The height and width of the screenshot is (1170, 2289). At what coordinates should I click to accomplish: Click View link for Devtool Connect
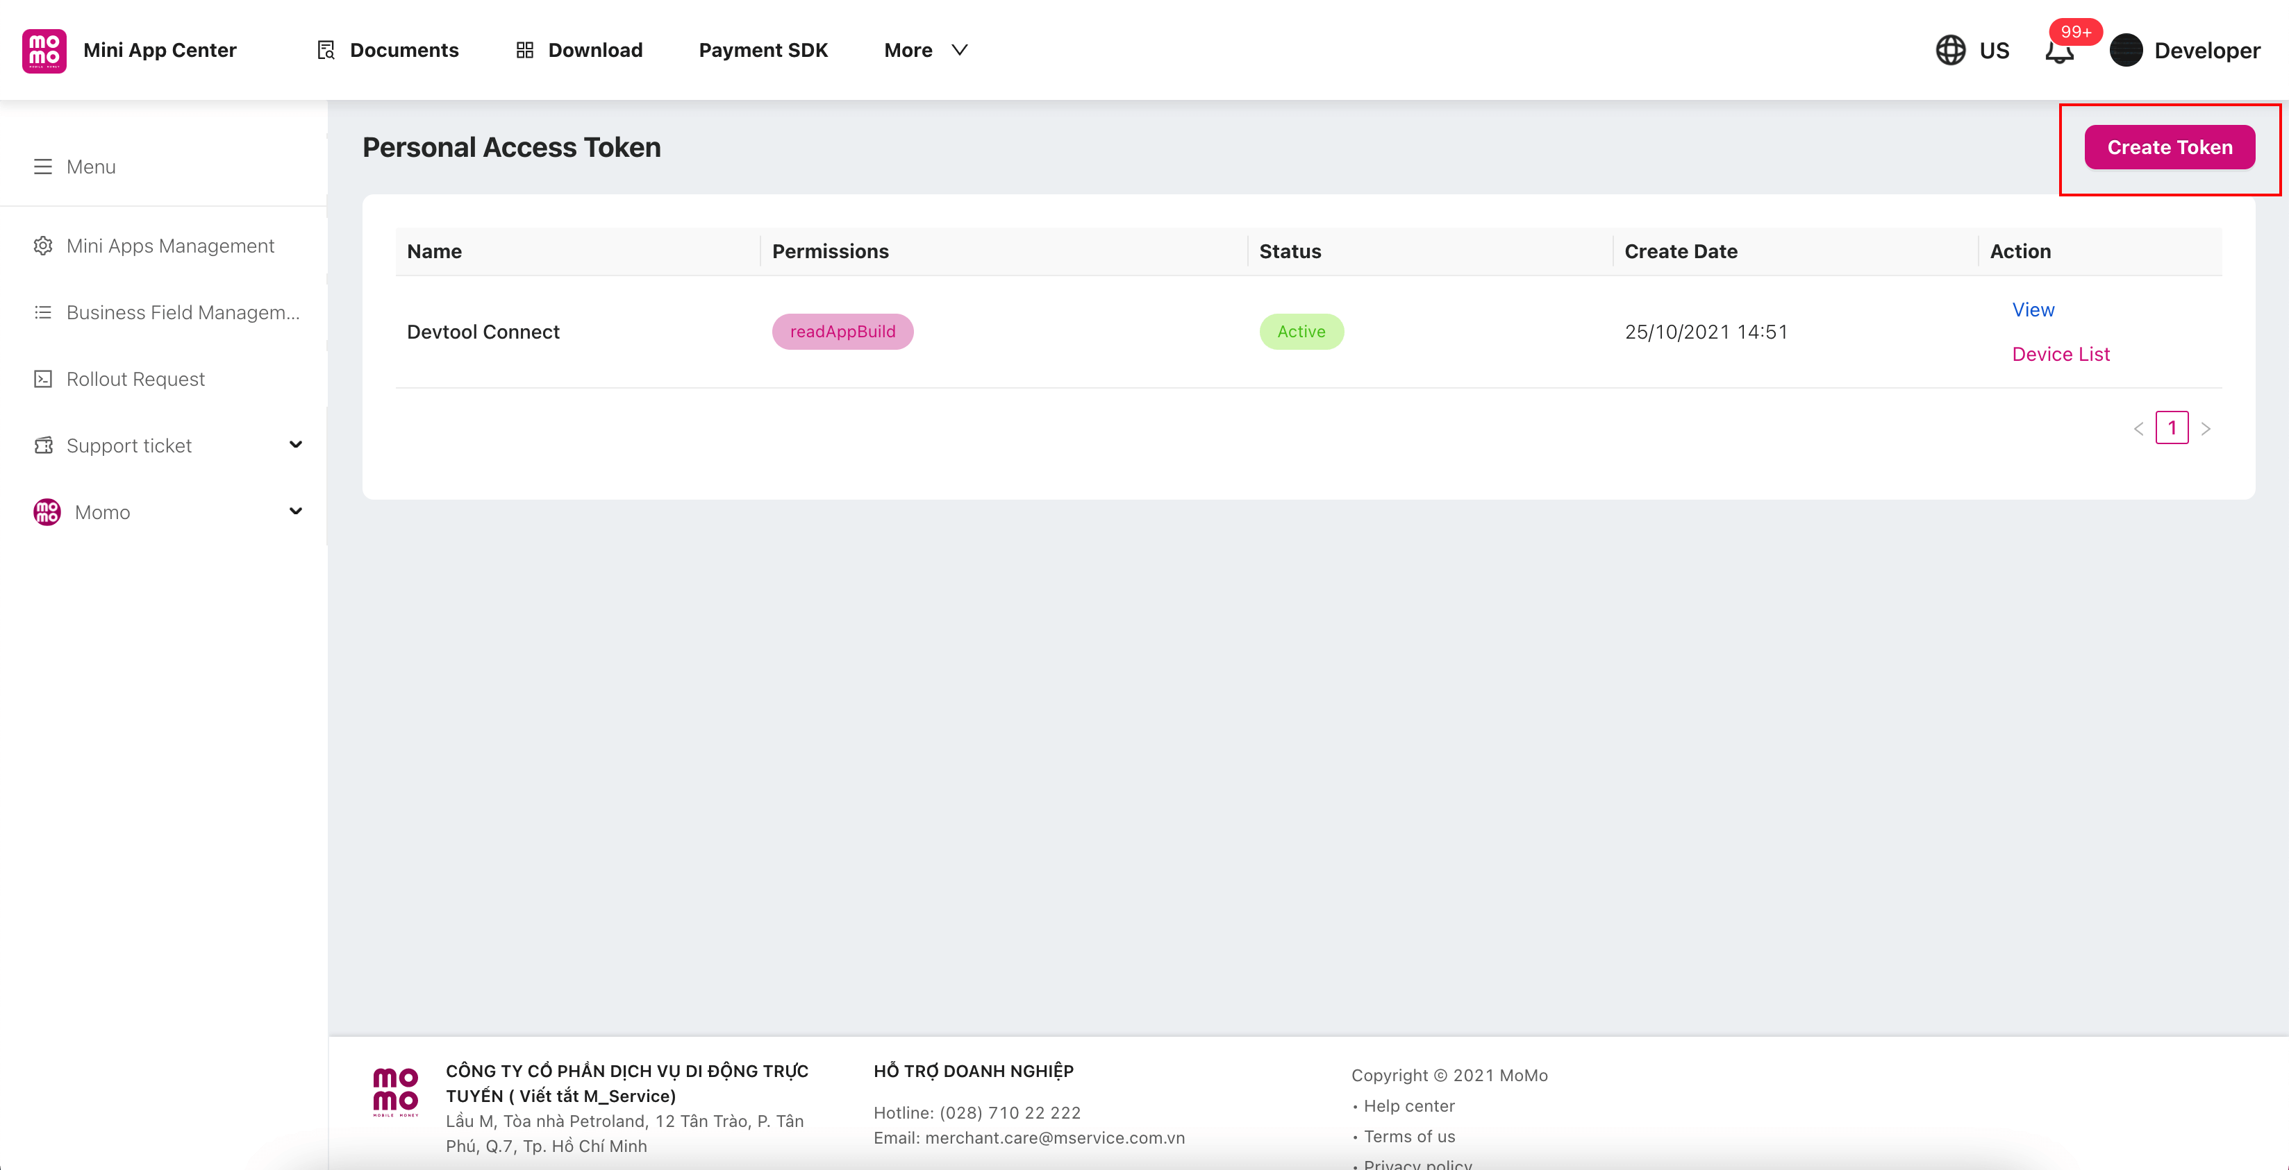2032,310
